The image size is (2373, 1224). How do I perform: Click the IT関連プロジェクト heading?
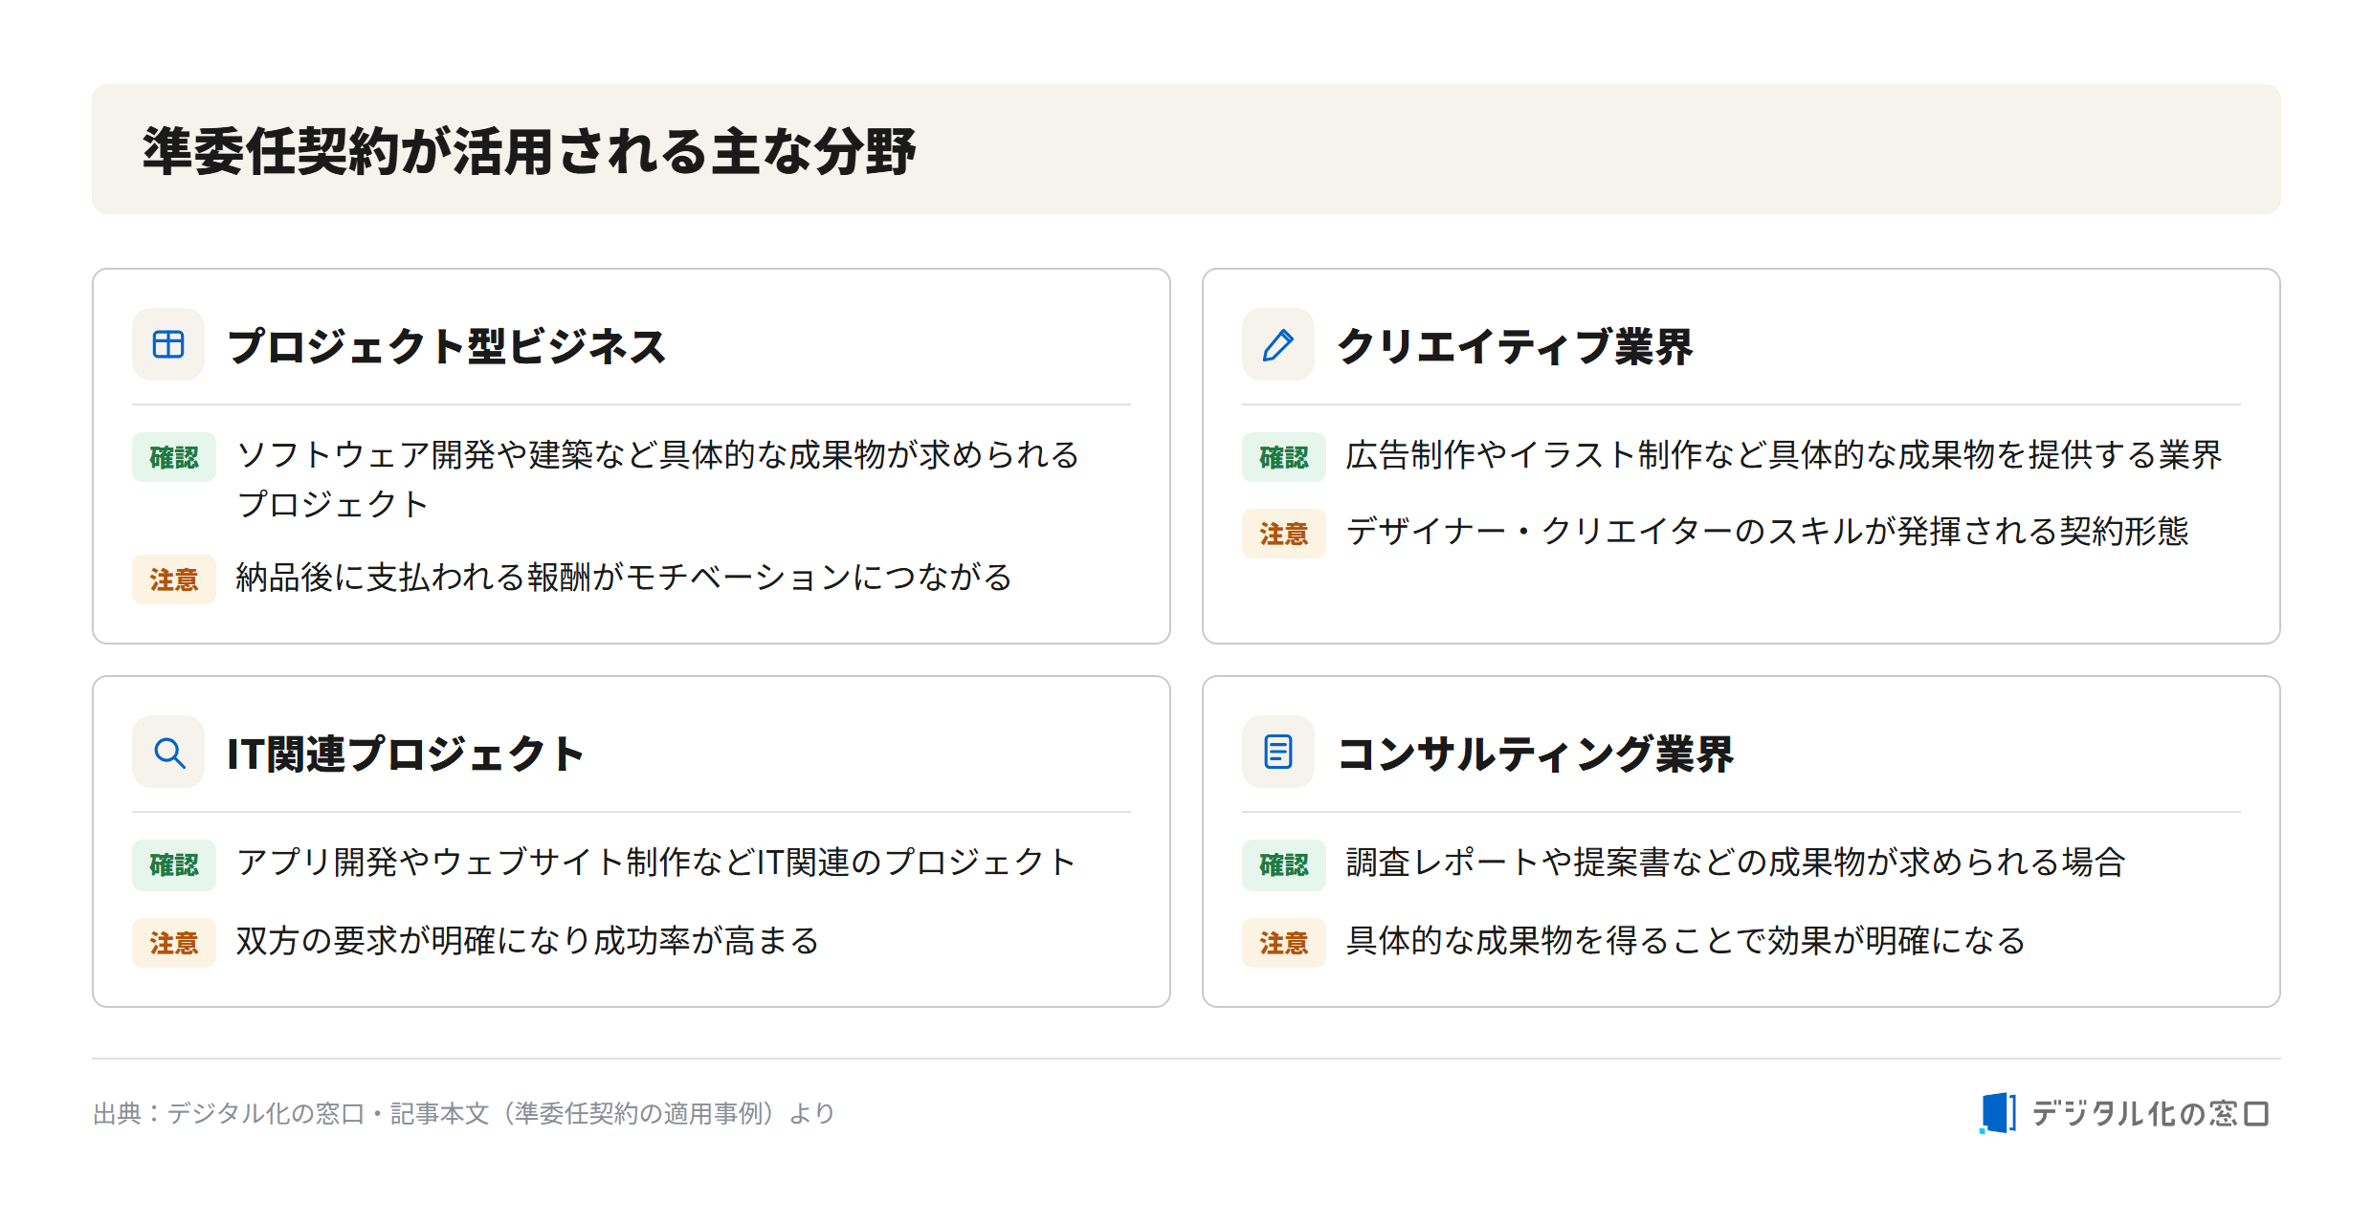[x=406, y=754]
